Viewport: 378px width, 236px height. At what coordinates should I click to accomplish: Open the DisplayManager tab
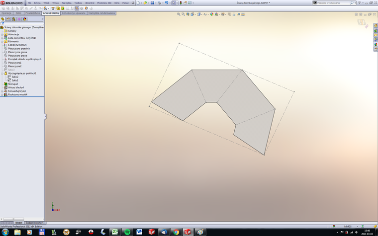pos(24,19)
